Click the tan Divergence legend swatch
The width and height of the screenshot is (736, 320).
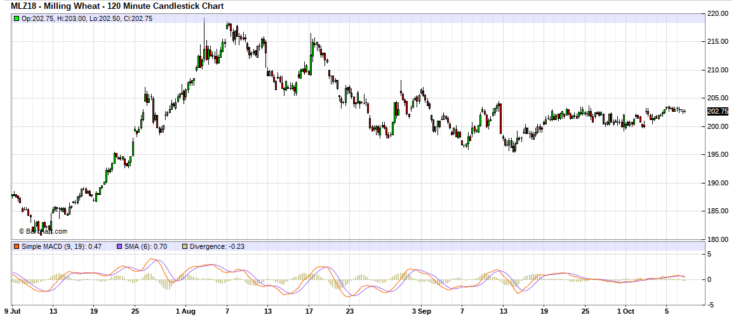[x=185, y=246]
